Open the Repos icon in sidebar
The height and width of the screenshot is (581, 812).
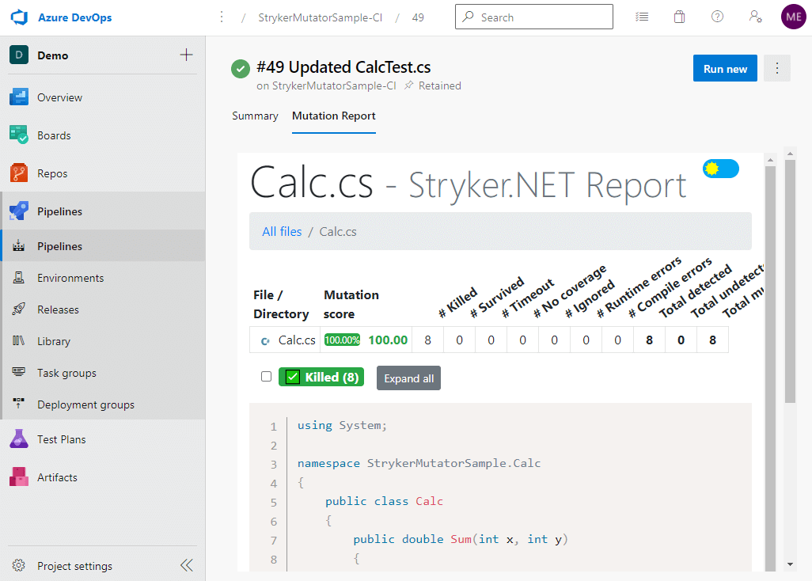[x=19, y=173]
